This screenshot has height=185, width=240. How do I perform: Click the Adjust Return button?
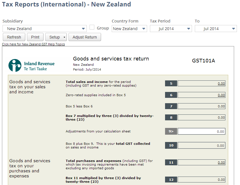pyautogui.click(x=84, y=37)
